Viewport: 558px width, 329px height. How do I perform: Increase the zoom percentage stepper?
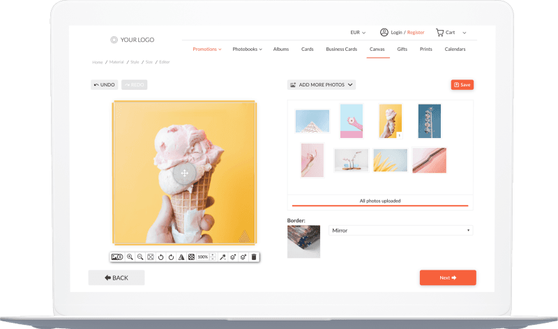(212, 255)
